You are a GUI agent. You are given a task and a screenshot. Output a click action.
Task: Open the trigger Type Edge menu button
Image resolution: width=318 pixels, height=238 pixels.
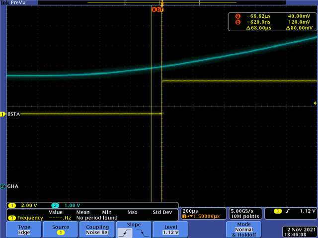24,230
